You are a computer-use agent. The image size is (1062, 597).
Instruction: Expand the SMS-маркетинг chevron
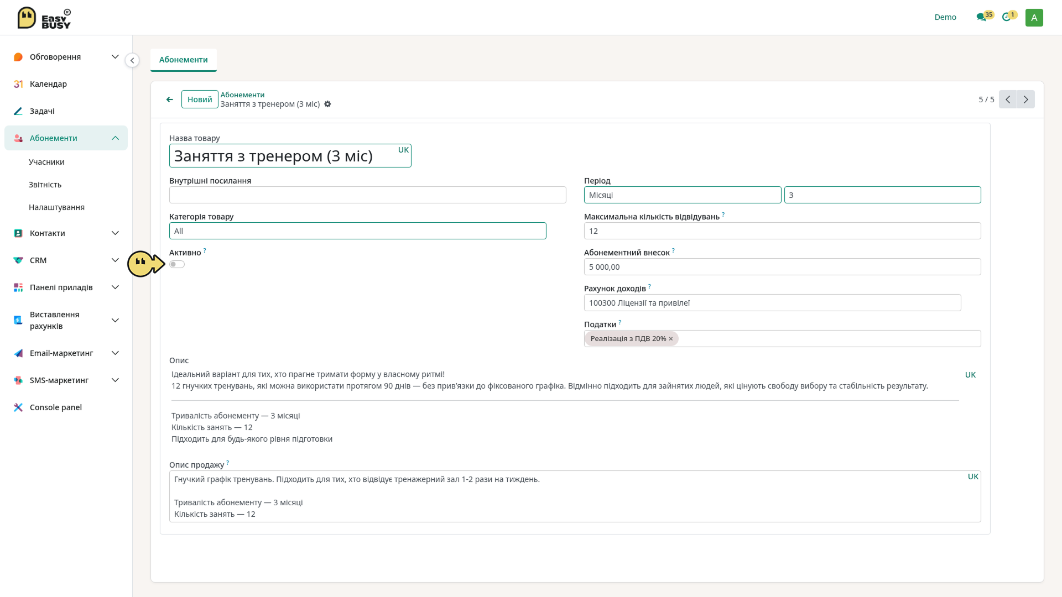tap(115, 380)
